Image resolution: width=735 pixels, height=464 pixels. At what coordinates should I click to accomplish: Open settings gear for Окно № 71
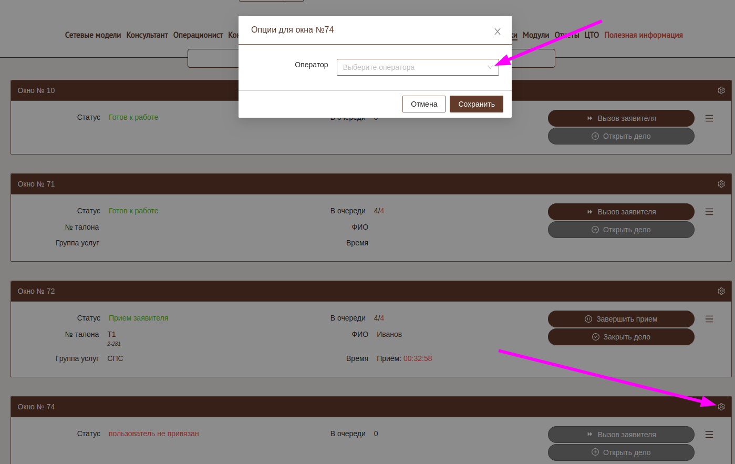click(x=721, y=184)
